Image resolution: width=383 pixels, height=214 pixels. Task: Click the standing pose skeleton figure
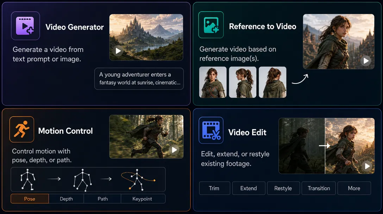(27, 179)
